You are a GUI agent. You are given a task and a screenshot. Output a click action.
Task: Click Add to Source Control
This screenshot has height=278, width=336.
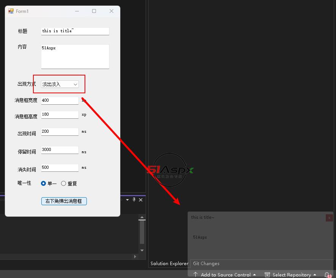225,275
